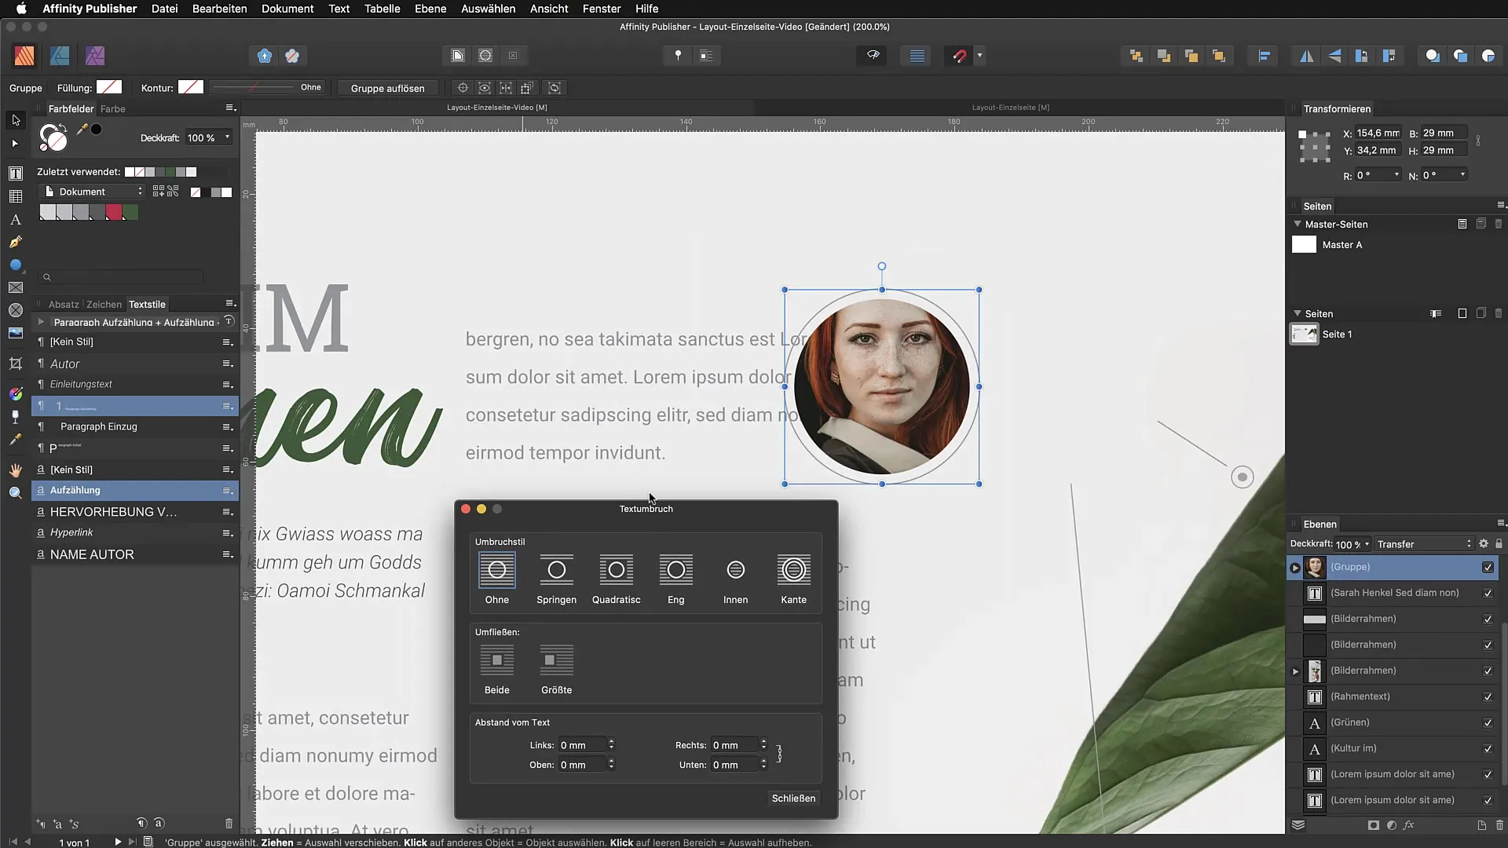Open the rotation R value dropdown

pyautogui.click(x=1396, y=175)
